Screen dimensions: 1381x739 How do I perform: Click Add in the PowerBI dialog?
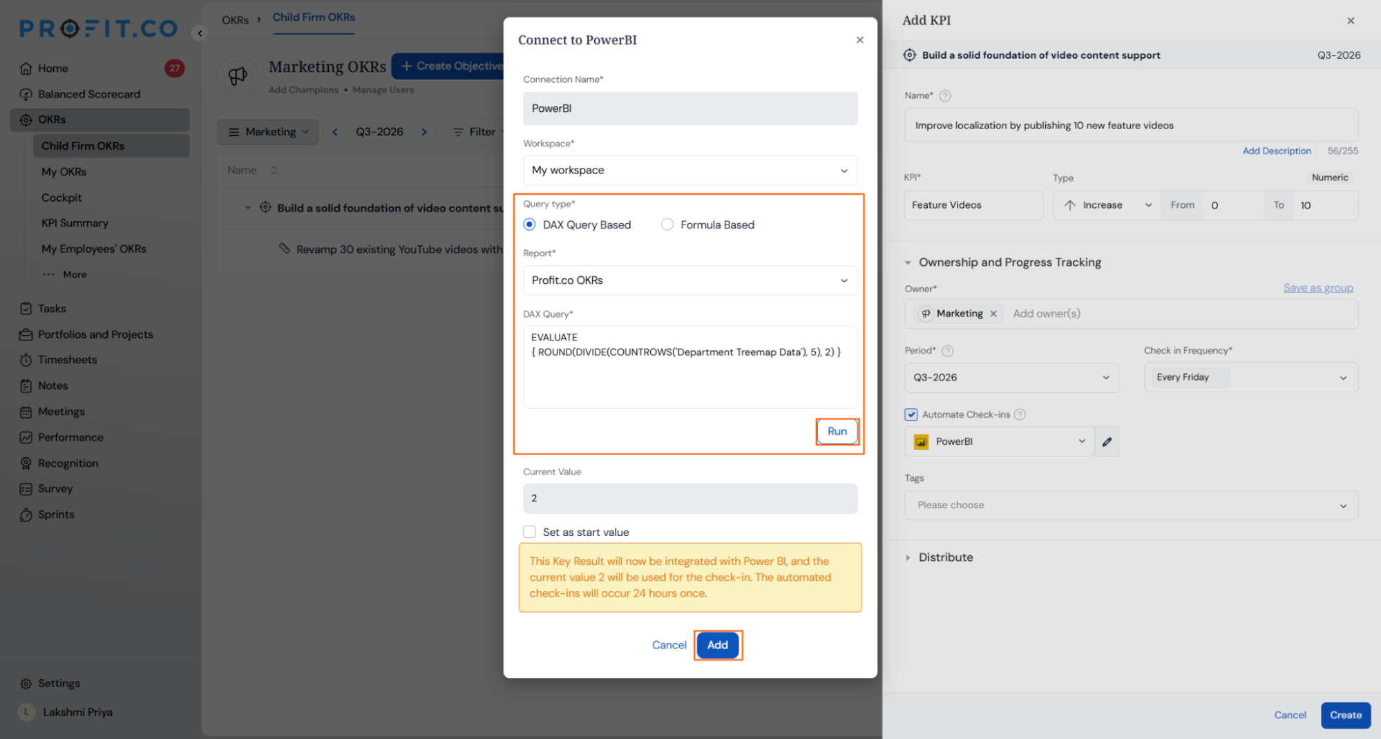[x=718, y=645]
